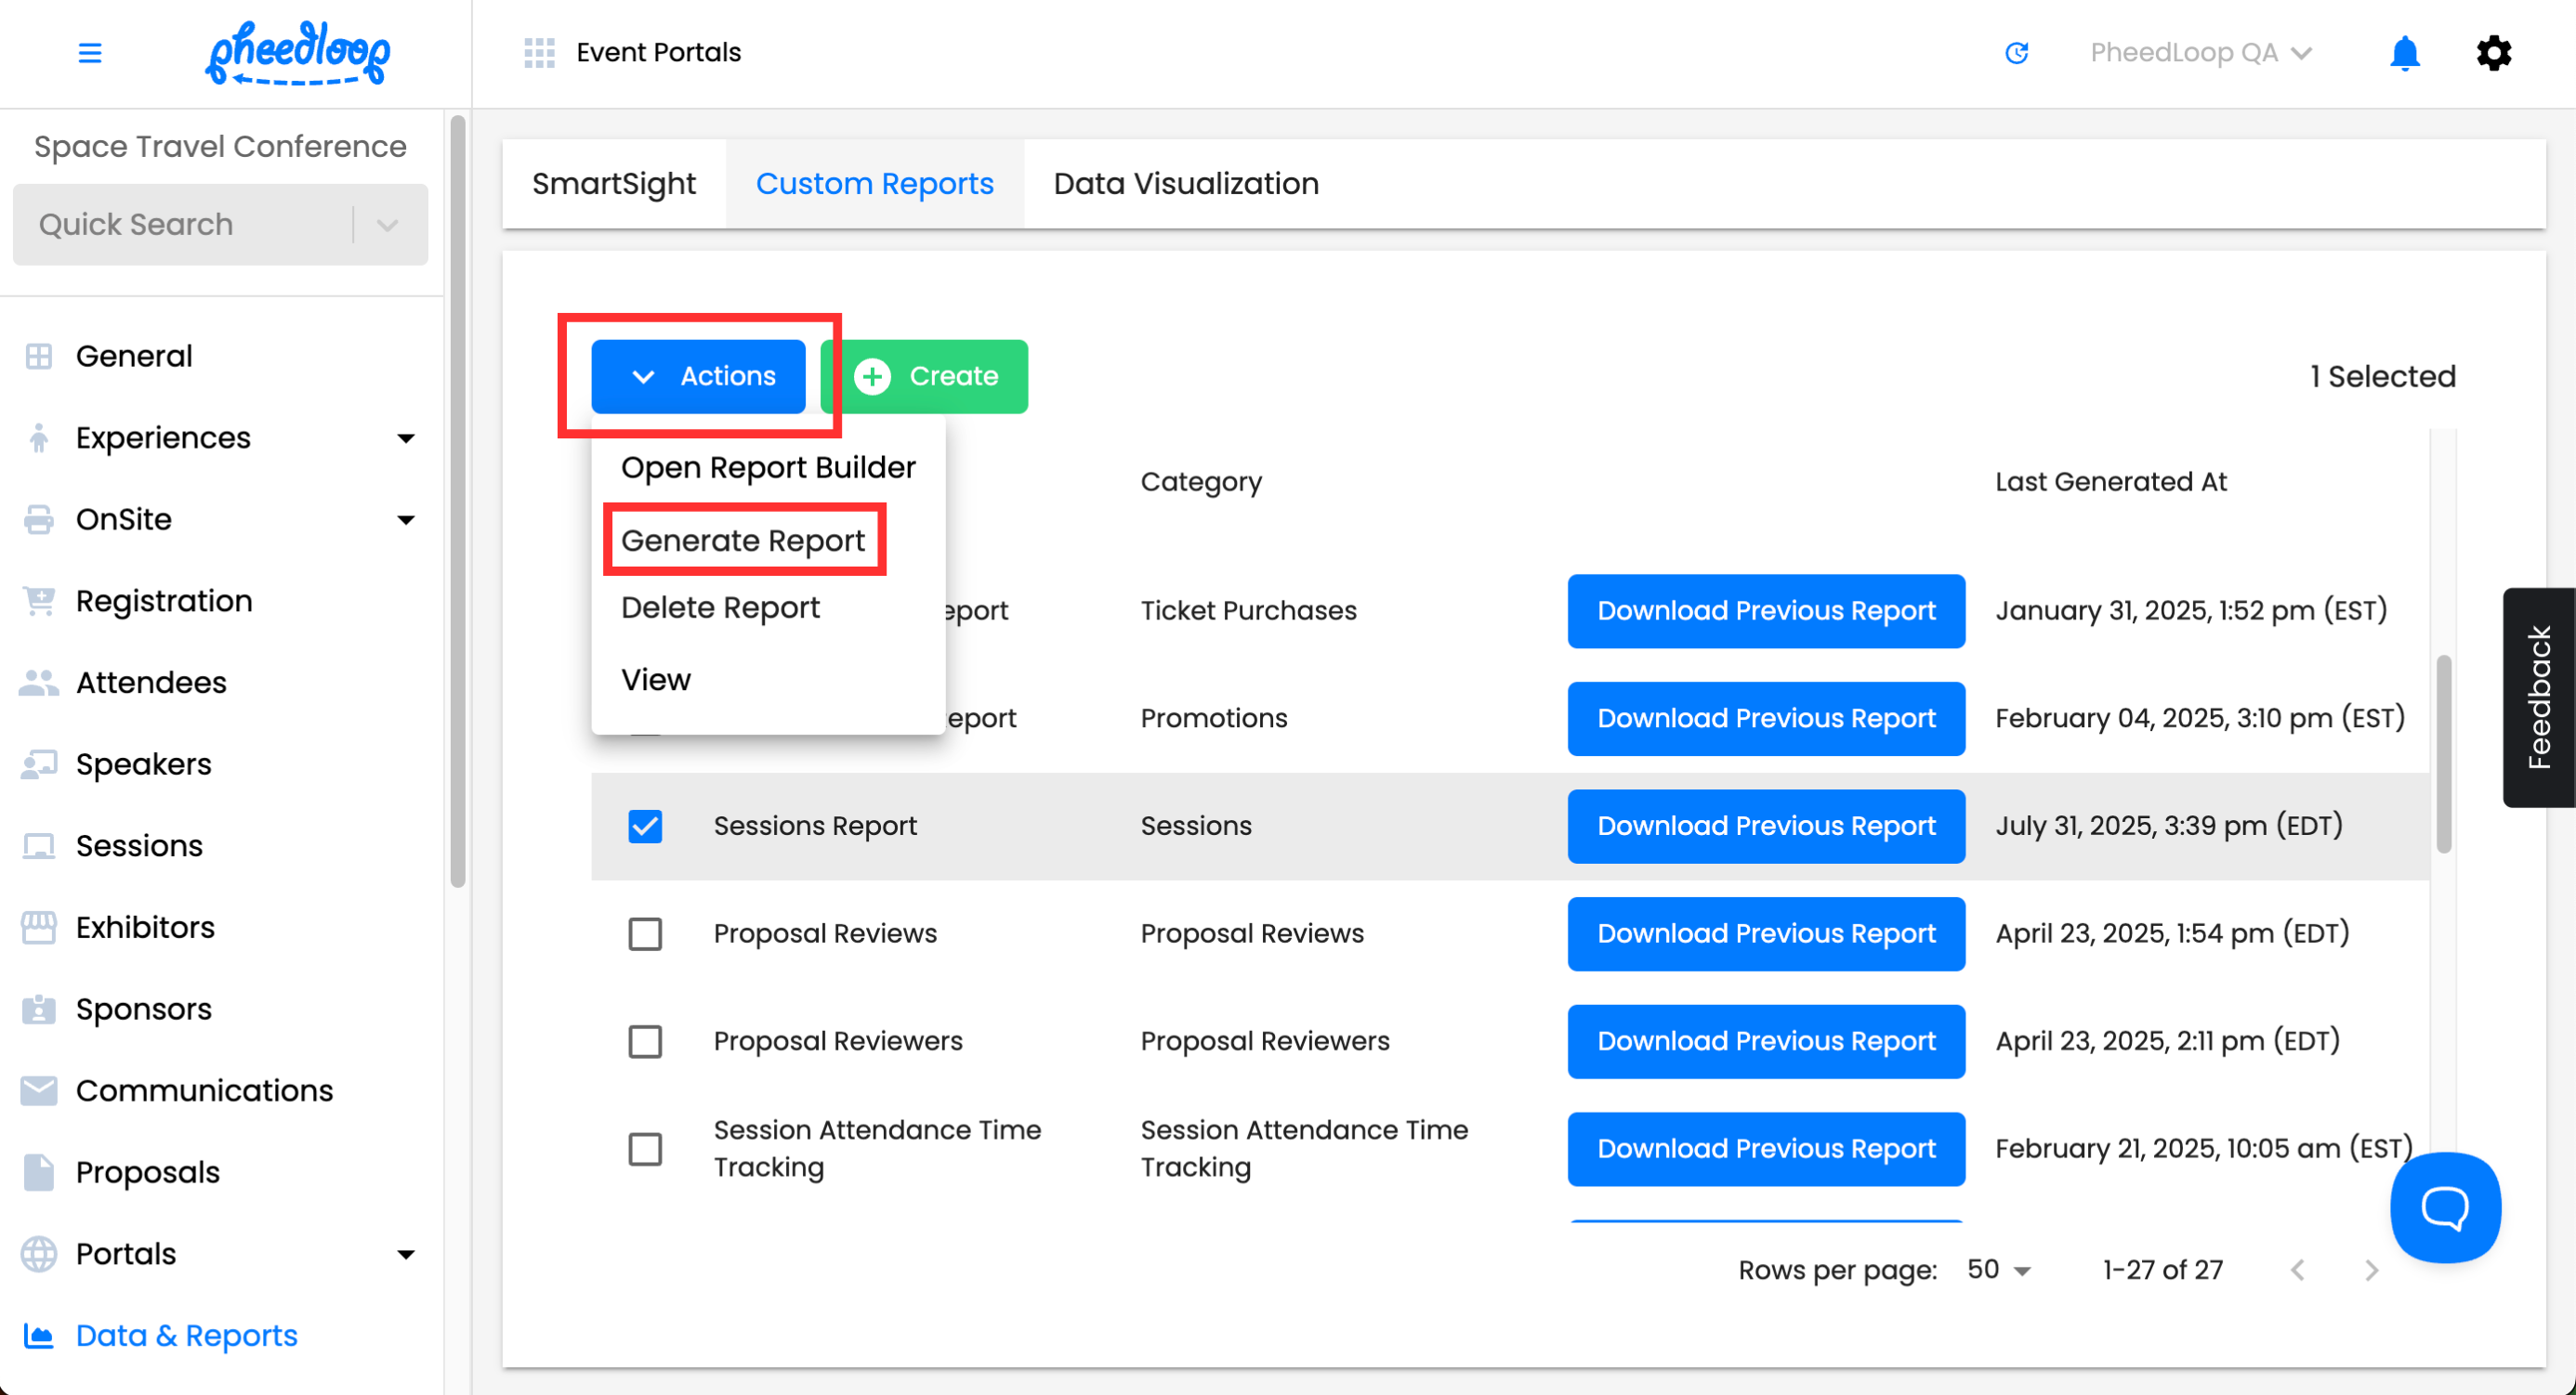Click the Sessions Report row name

[x=815, y=827]
